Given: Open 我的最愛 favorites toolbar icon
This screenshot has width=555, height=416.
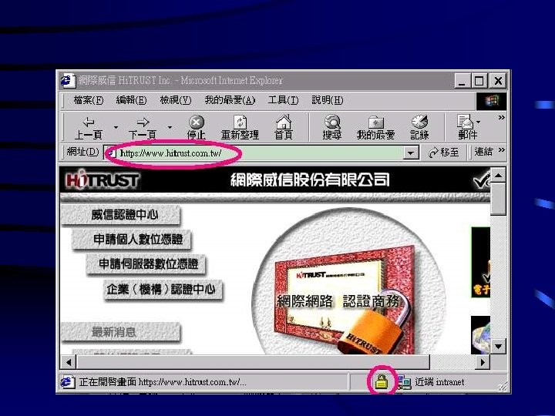Looking at the screenshot, I should click(375, 128).
